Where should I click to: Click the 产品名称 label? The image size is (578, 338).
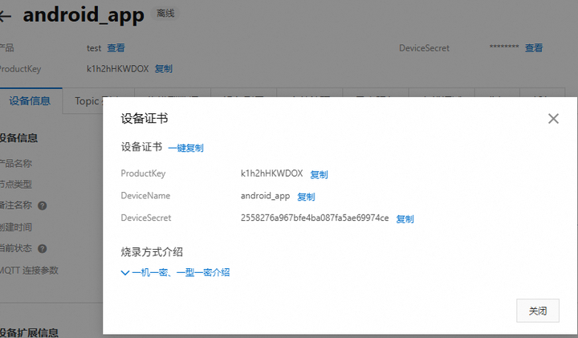pos(16,163)
